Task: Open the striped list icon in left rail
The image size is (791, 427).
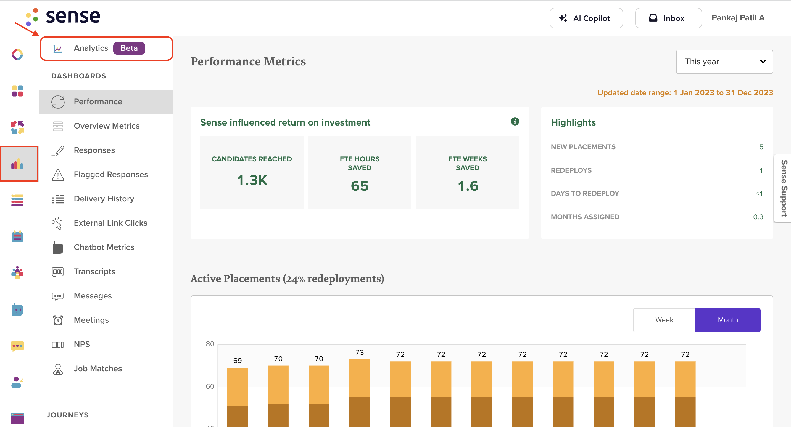Action: point(17,200)
